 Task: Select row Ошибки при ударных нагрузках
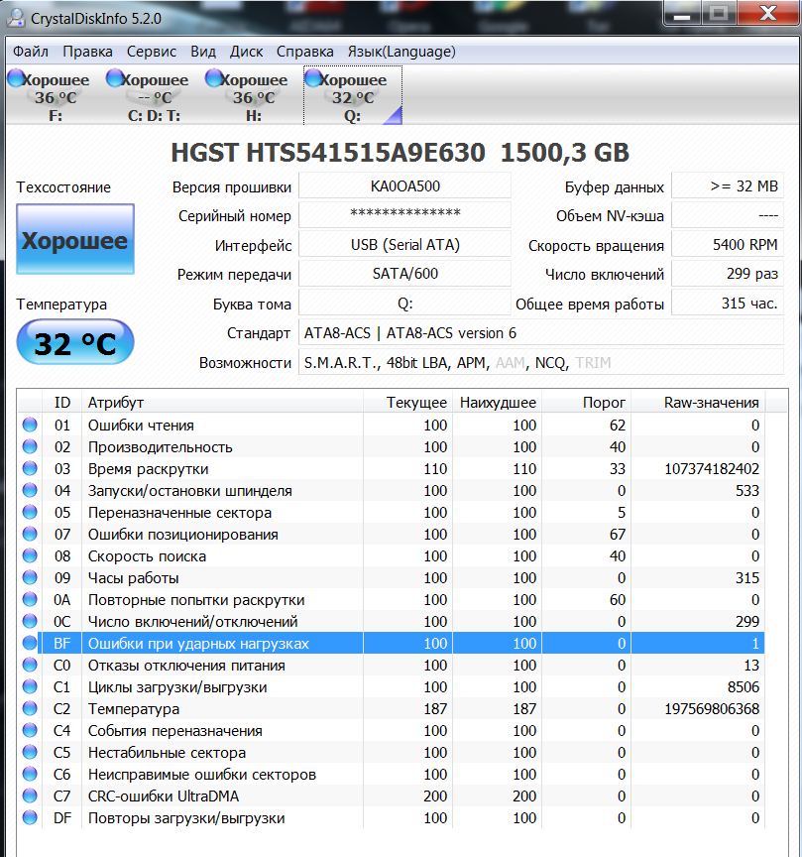(392, 644)
